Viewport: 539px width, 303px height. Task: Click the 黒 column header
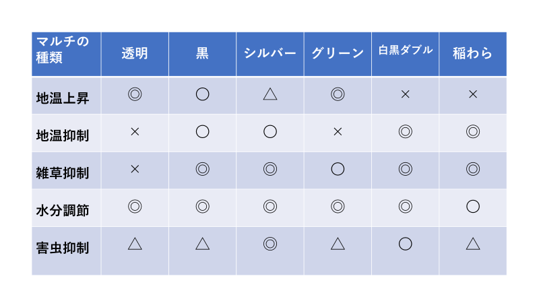[x=202, y=54]
